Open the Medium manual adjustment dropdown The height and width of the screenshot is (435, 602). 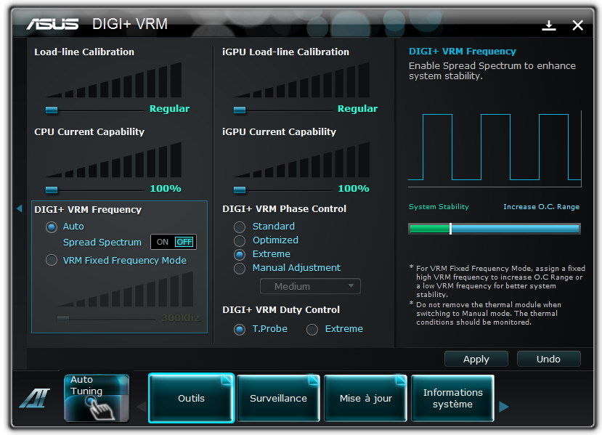[310, 286]
